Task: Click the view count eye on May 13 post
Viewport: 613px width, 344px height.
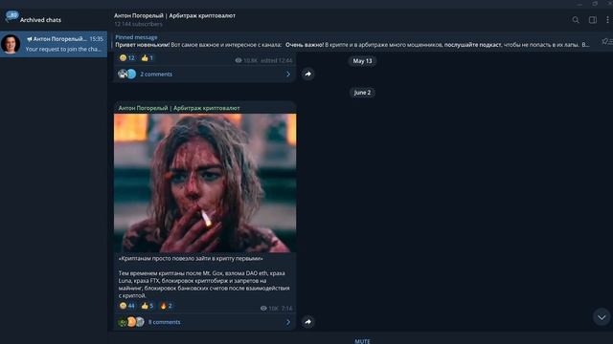Action: point(238,60)
